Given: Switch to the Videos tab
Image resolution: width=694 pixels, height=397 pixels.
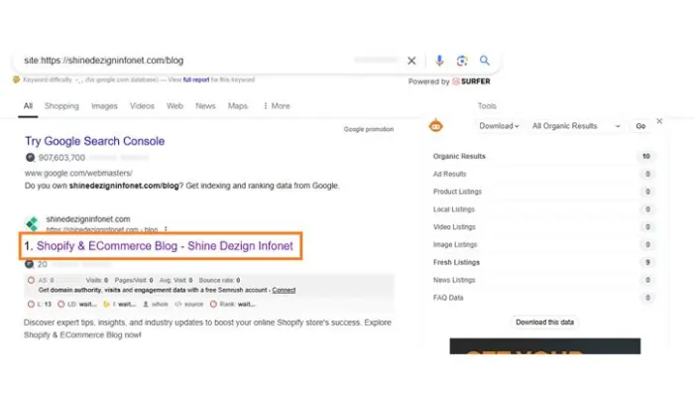Looking at the screenshot, I should (x=142, y=106).
